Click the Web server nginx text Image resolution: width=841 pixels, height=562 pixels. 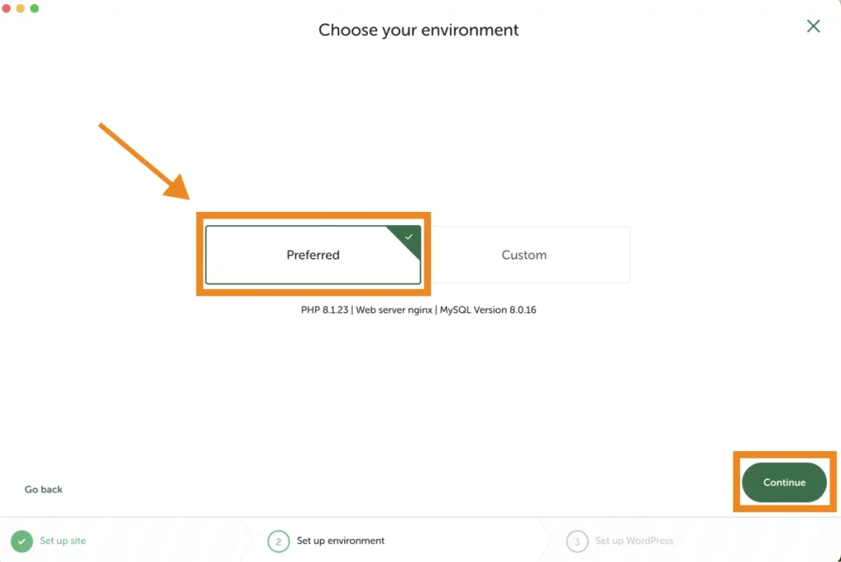394,310
